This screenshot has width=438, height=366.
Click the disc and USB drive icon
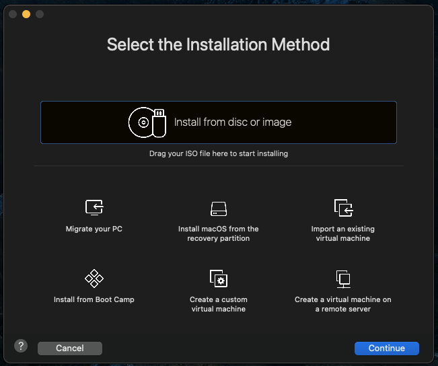(x=147, y=122)
